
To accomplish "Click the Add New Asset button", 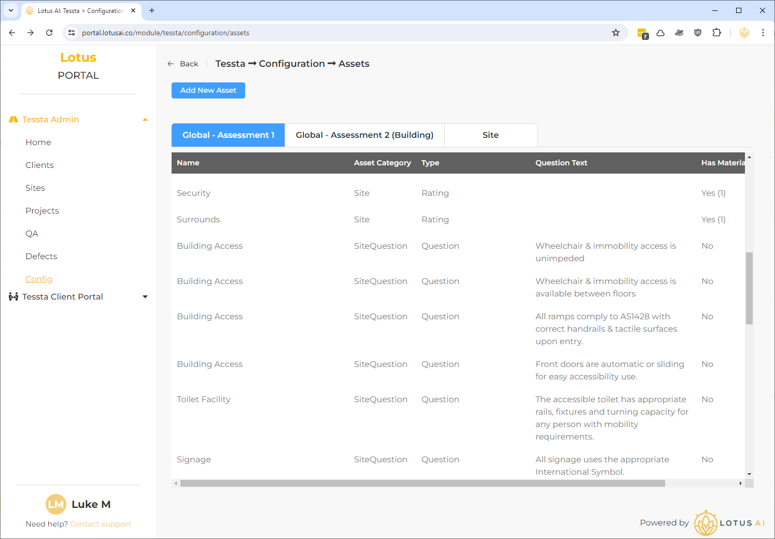I will pyautogui.click(x=208, y=90).
